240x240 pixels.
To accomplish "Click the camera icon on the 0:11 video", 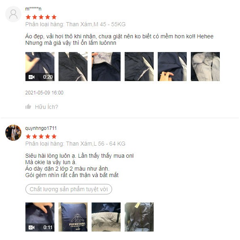I will point(31,227).
